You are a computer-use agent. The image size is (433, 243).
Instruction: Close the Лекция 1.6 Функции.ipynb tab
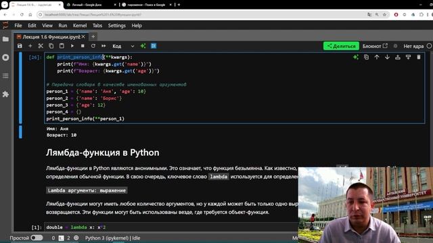point(83,36)
